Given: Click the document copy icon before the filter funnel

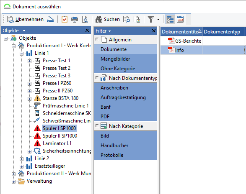Looking at the screenshot, I should pos(137,19).
